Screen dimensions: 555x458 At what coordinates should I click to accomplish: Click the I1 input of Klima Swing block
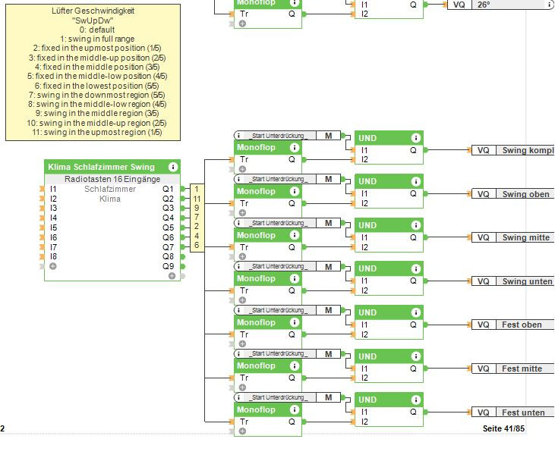coord(53,189)
